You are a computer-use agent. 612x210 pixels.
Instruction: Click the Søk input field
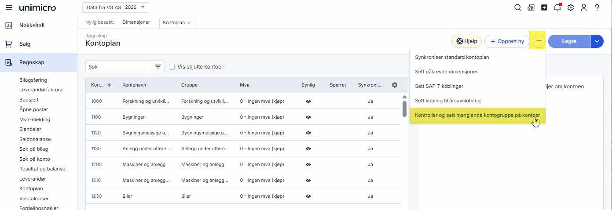[118, 67]
